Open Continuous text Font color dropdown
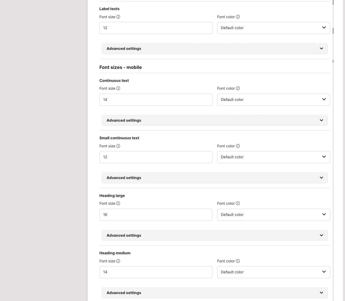This screenshot has width=345, height=301. 273,100
